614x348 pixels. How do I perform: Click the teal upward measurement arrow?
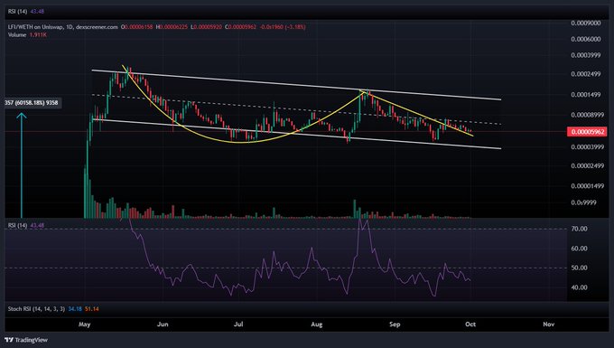pyautogui.click(x=22, y=165)
